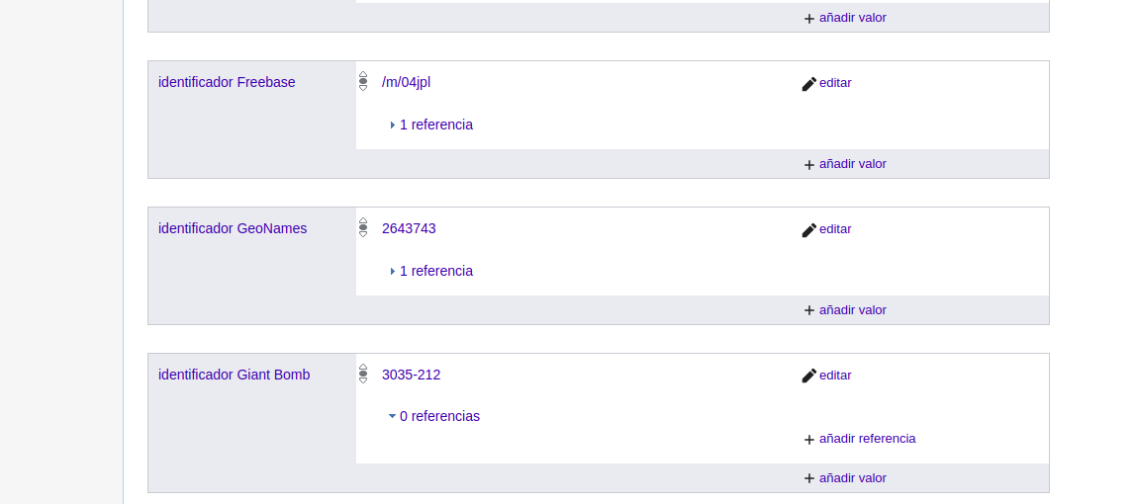Image resolution: width=1135 pixels, height=504 pixels.
Task: Click the plus icon under Freebase value
Action: [x=809, y=165]
